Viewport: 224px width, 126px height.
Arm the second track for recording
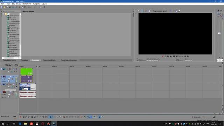coord(13,79)
